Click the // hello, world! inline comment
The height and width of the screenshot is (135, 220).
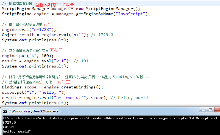click(x=130, y=98)
